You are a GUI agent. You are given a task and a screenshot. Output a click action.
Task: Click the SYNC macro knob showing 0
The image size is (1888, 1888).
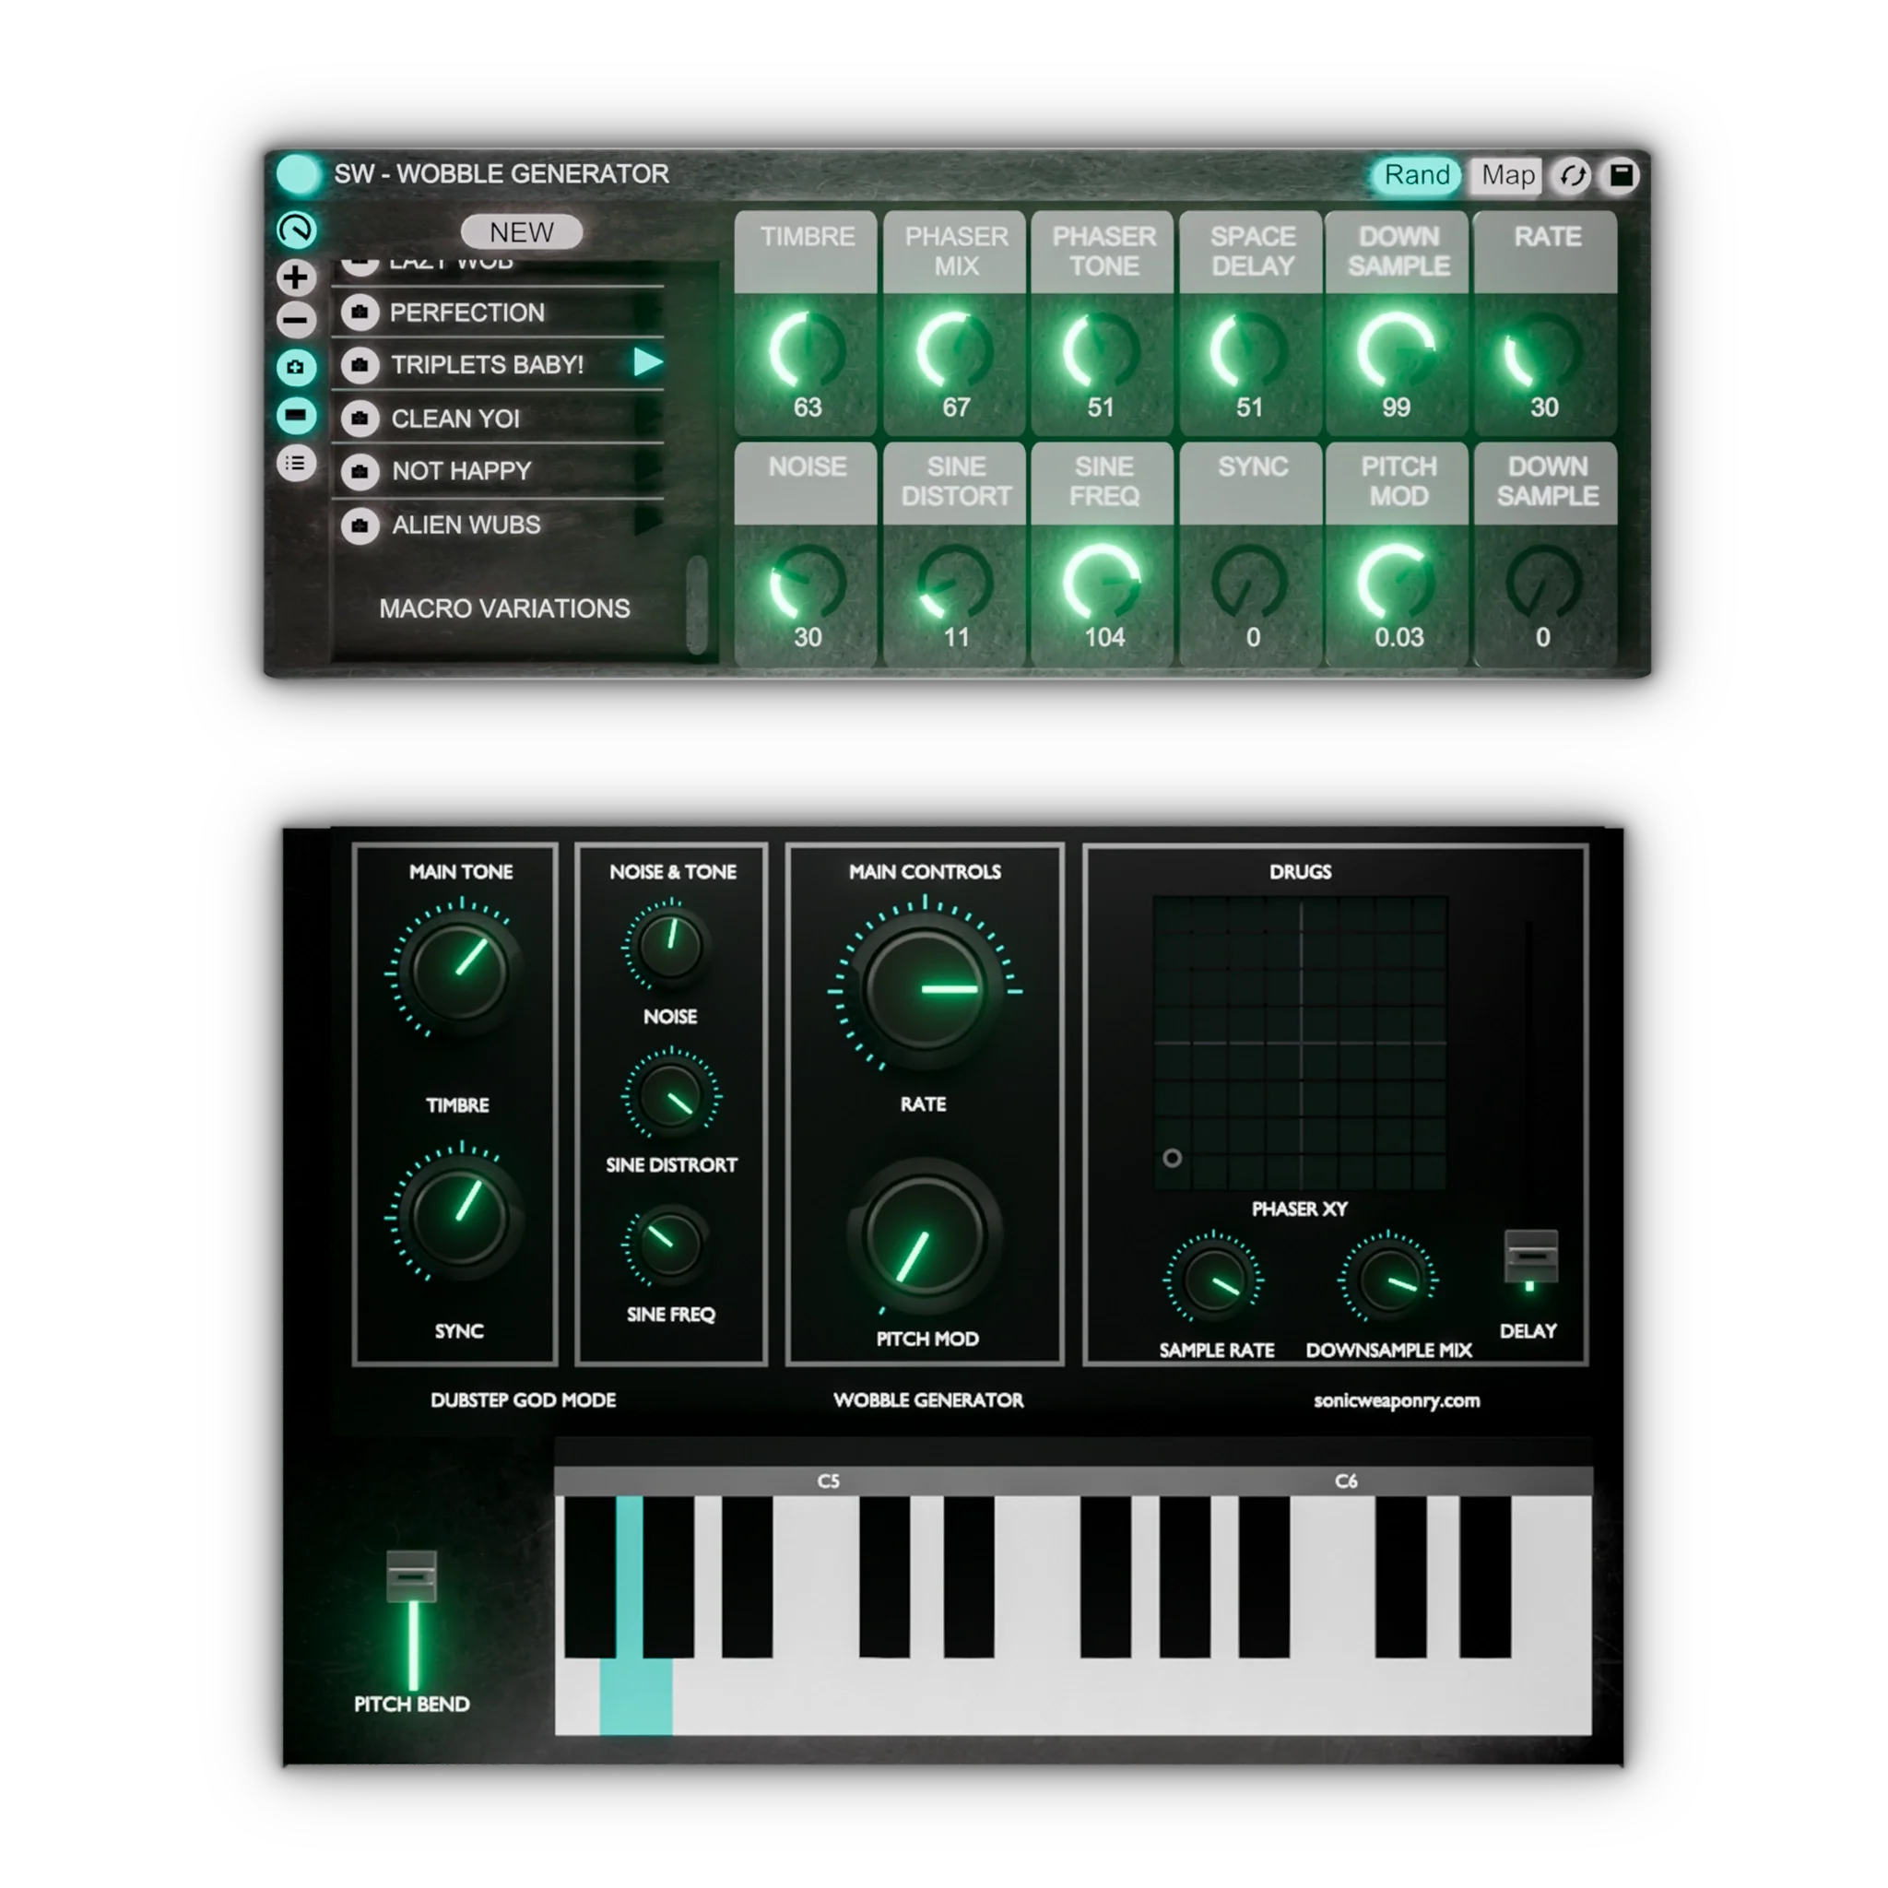(1250, 583)
